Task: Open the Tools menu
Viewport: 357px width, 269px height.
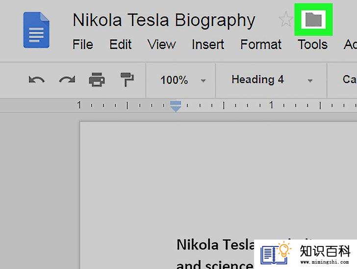Action: pyautogui.click(x=313, y=44)
